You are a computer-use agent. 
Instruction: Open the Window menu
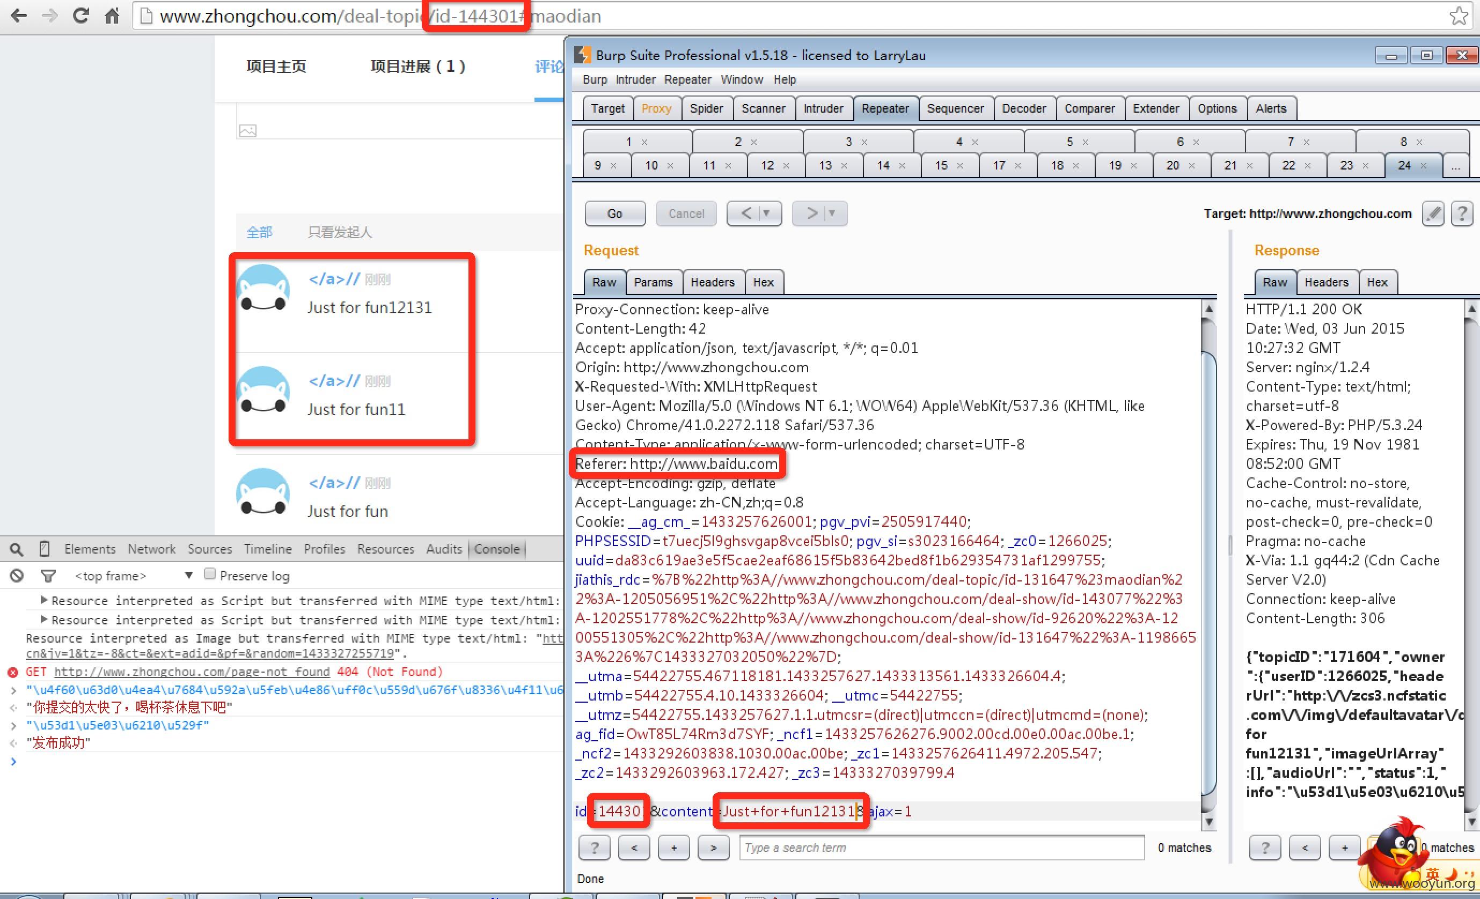(742, 79)
